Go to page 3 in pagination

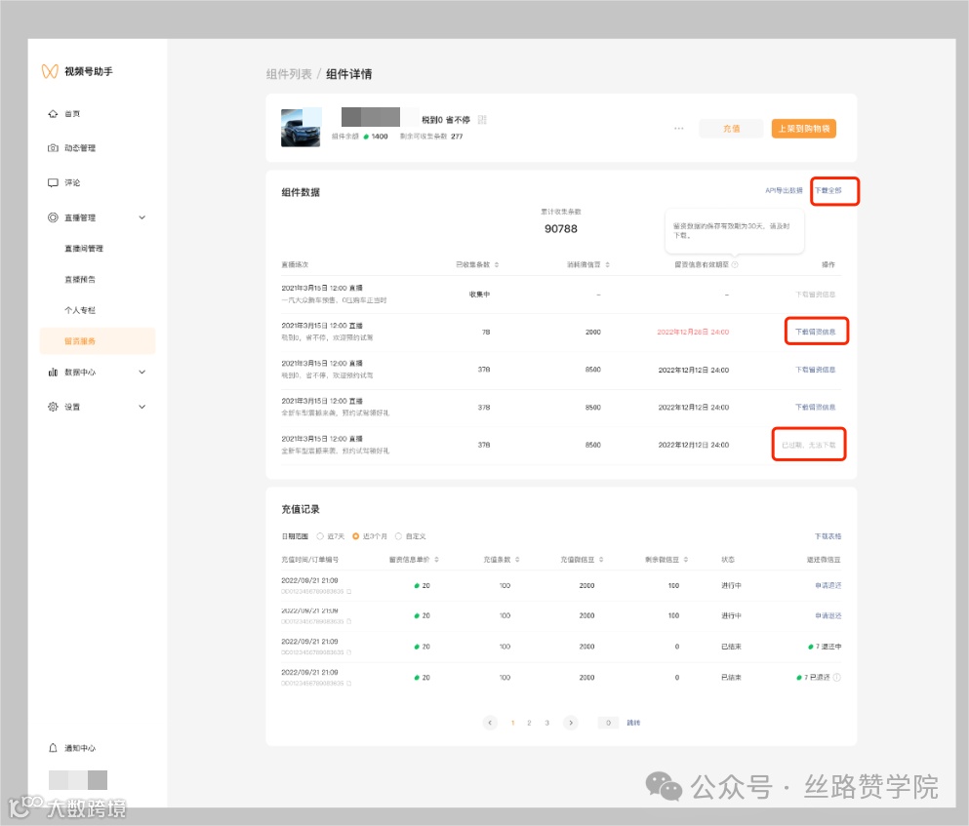pyautogui.click(x=546, y=723)
